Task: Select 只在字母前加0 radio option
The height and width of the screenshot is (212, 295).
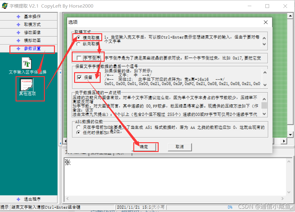Action: 78,127
